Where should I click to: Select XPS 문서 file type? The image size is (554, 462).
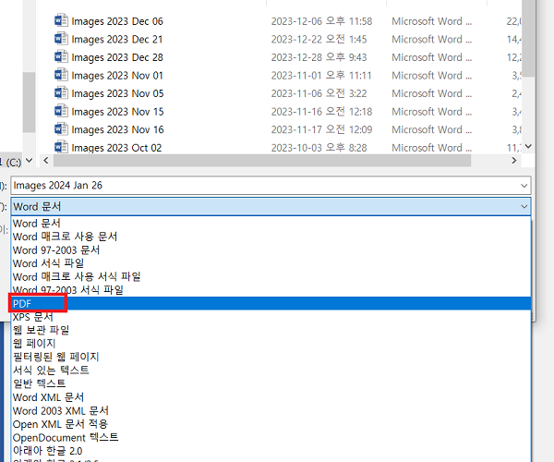pyautogui.click(x=271, y=317)
